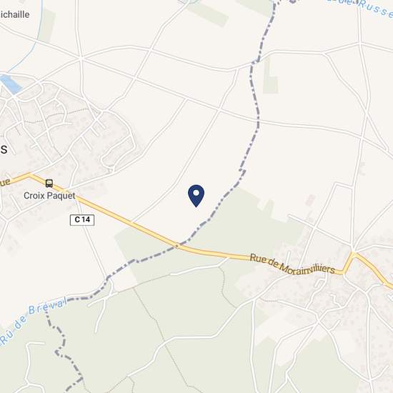The height and width of the screenshot is (393, 393).
Task: Click the partial 'ichaille' place label
Action: click(14, 14)
